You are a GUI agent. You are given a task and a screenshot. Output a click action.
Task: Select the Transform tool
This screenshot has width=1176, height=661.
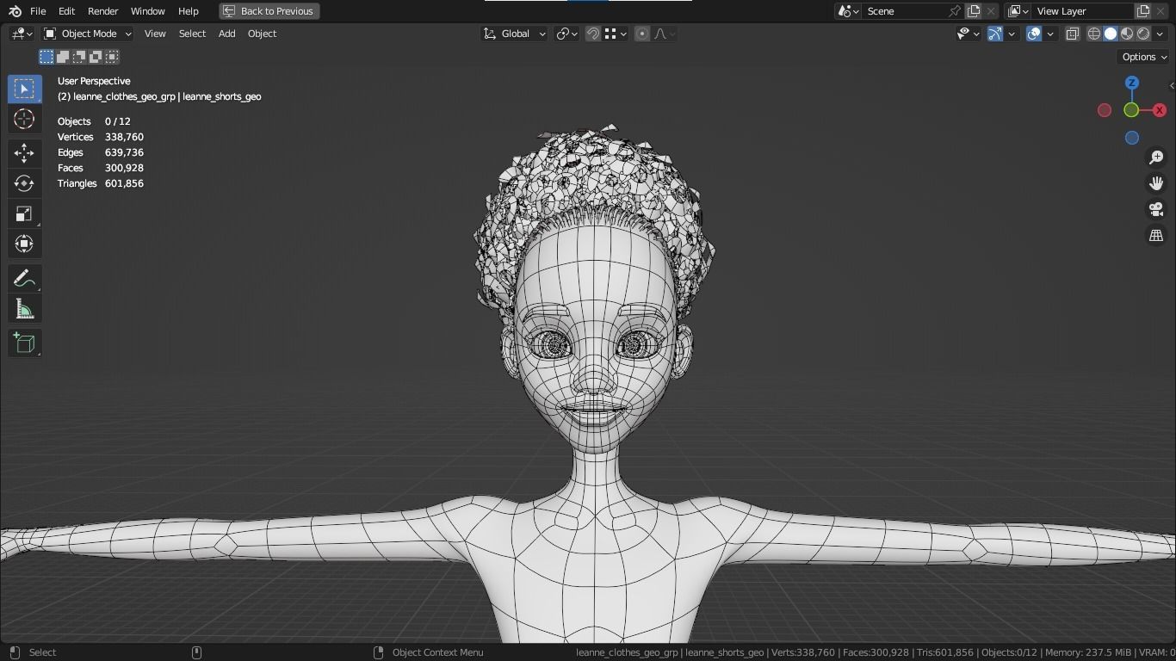pyautogui.click(x=24, y=244)
